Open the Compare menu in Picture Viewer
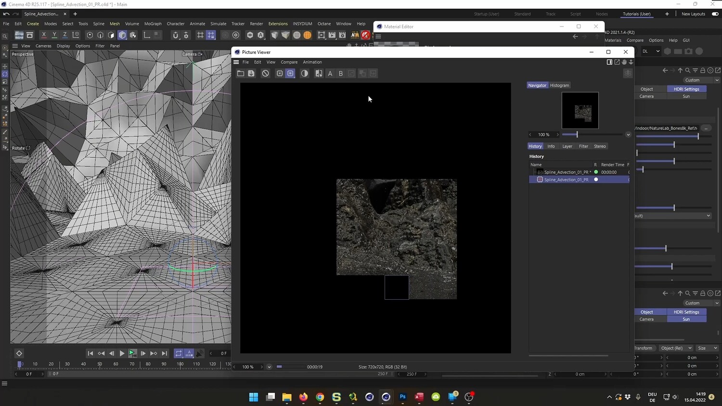Viewport: 722px width, 406px height. pos(289,62)
